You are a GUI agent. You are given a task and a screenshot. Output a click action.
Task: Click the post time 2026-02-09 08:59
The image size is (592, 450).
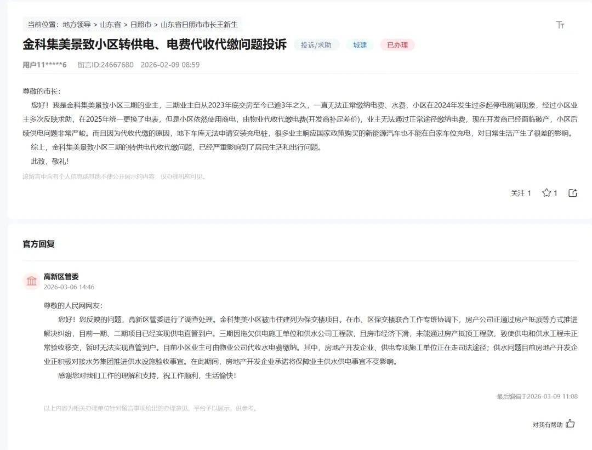[170, 65]
